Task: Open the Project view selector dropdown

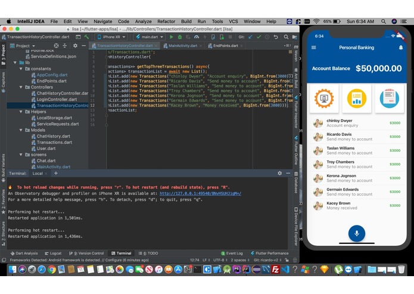Action: [x=23, y=46]
